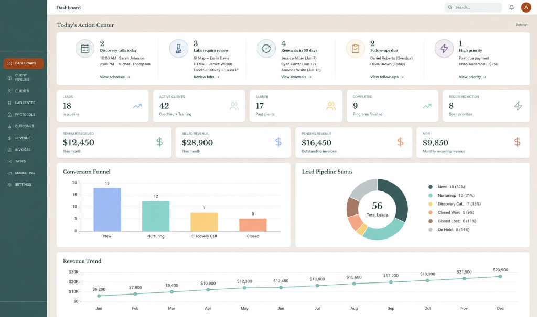Screen dimensions: 537x317
Task: Click the Outcomes sidebar chart icon
Action: pyautogui.click(x=9, y=127)
